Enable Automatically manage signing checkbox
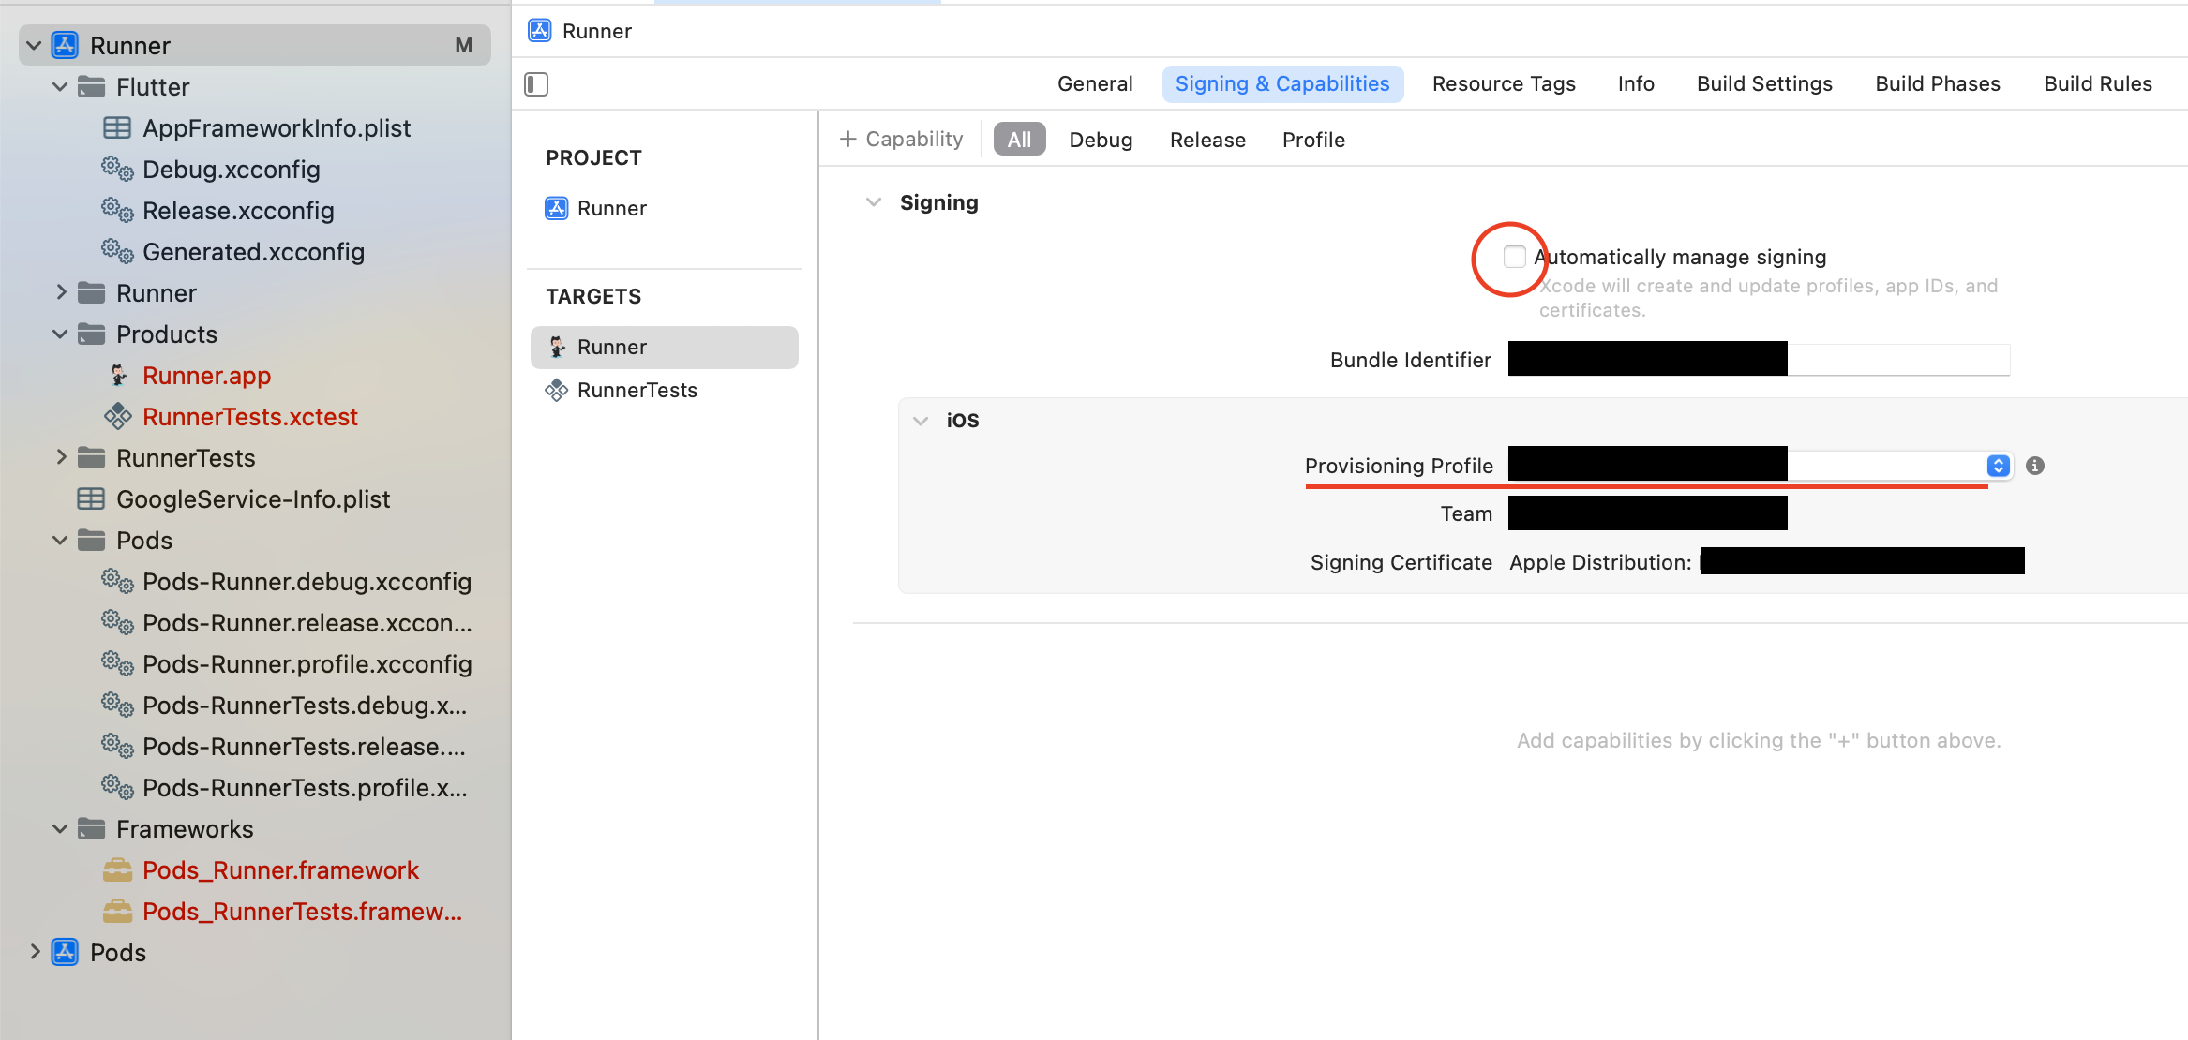Screen dimensions: 2188x1040 click(x=1514, y=257)
